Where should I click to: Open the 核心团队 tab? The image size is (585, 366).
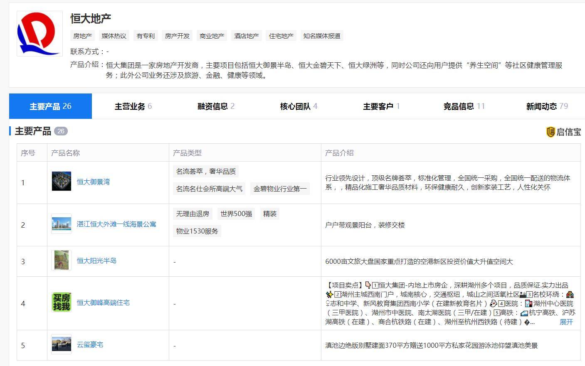pos(299,106)
